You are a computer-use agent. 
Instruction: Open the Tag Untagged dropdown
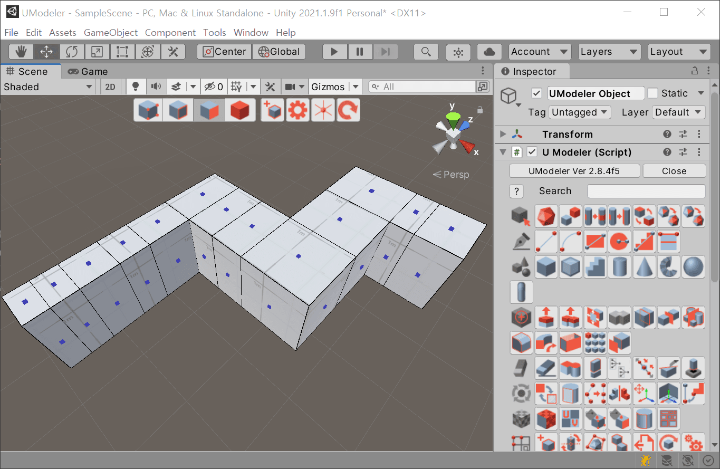[x=579, y=112]
